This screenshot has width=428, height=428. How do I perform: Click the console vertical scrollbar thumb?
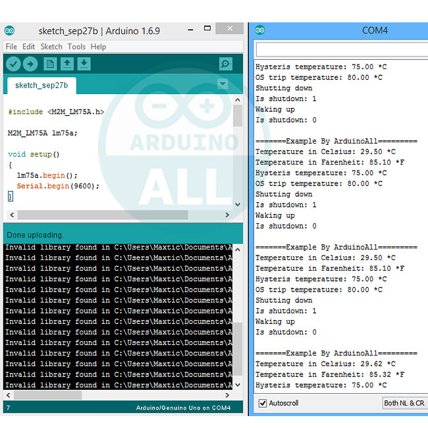pos(238,349)
